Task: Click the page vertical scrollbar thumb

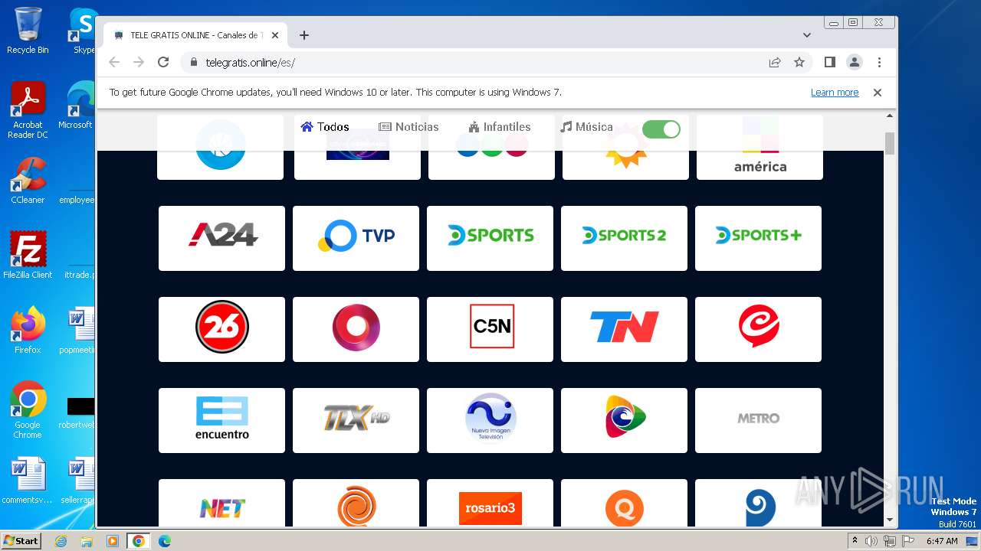Action: [x=890, y=143]
